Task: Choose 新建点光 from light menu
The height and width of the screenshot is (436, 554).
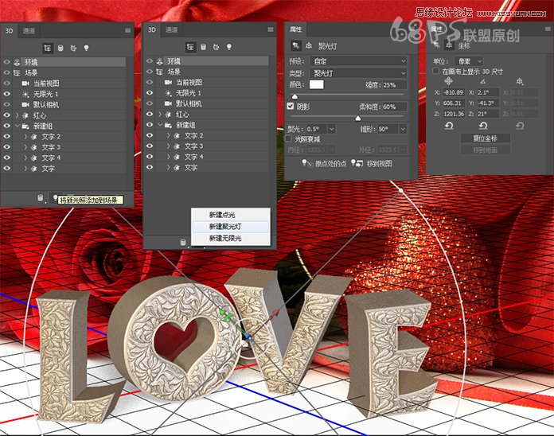Action: (231, 215)
